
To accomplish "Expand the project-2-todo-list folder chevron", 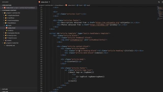I will (x=3, y=43).
